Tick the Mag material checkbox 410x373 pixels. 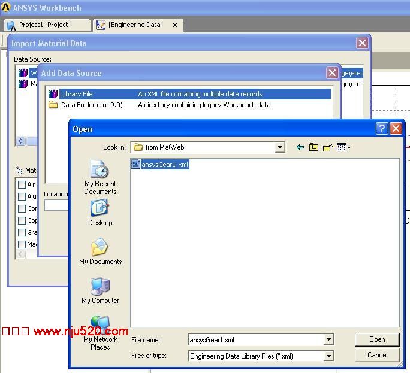22,244
